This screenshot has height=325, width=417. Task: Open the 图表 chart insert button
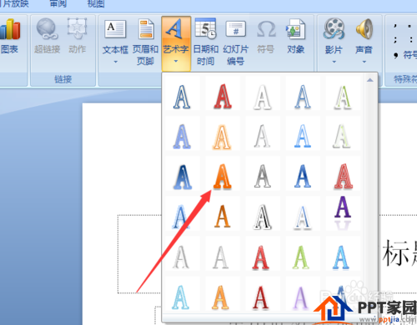click(9, 36)
